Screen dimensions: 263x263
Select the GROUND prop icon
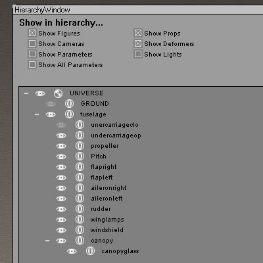tap(69, 104)
